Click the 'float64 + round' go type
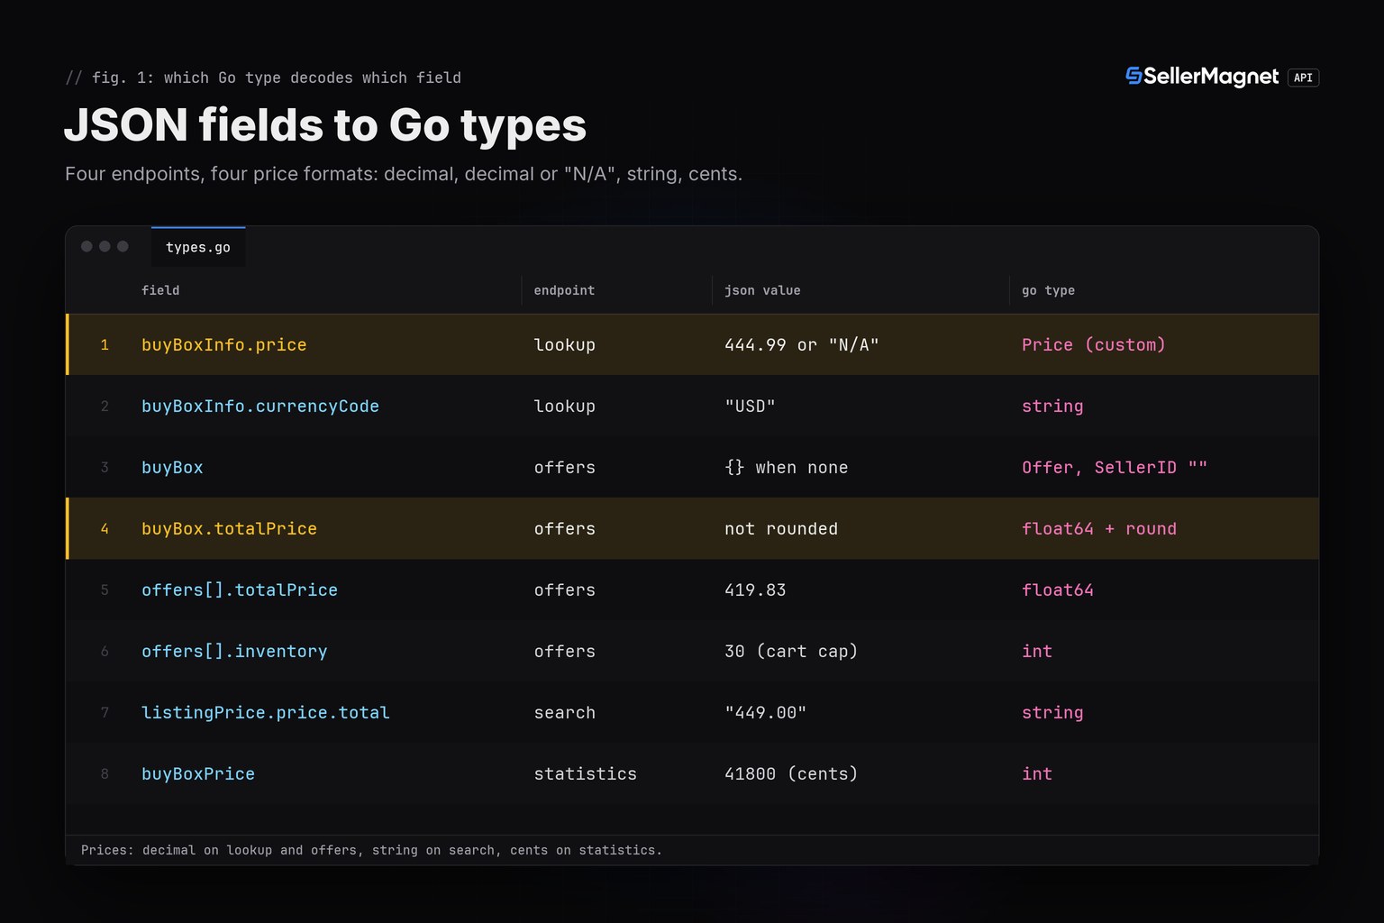 pos(1099,528)
